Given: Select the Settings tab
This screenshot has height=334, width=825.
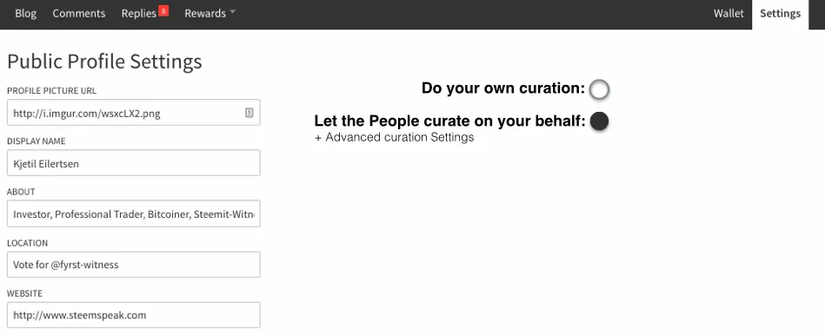Looking at the screenshot, I should tap(781, 14).
